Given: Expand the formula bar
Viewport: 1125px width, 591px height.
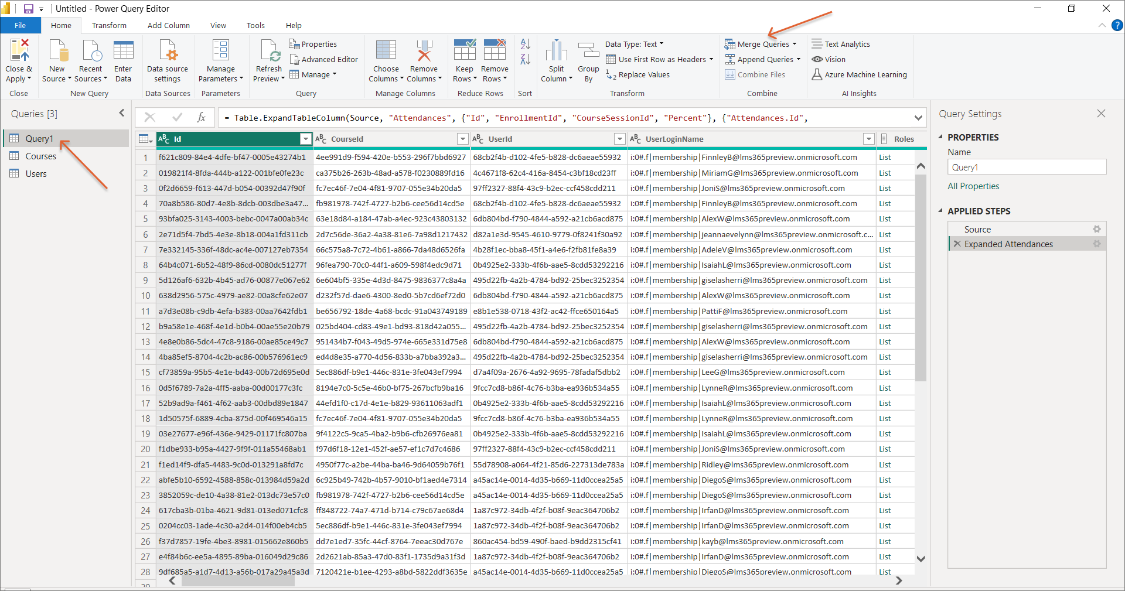Looking at the screenshot, I should click(918, 118).
